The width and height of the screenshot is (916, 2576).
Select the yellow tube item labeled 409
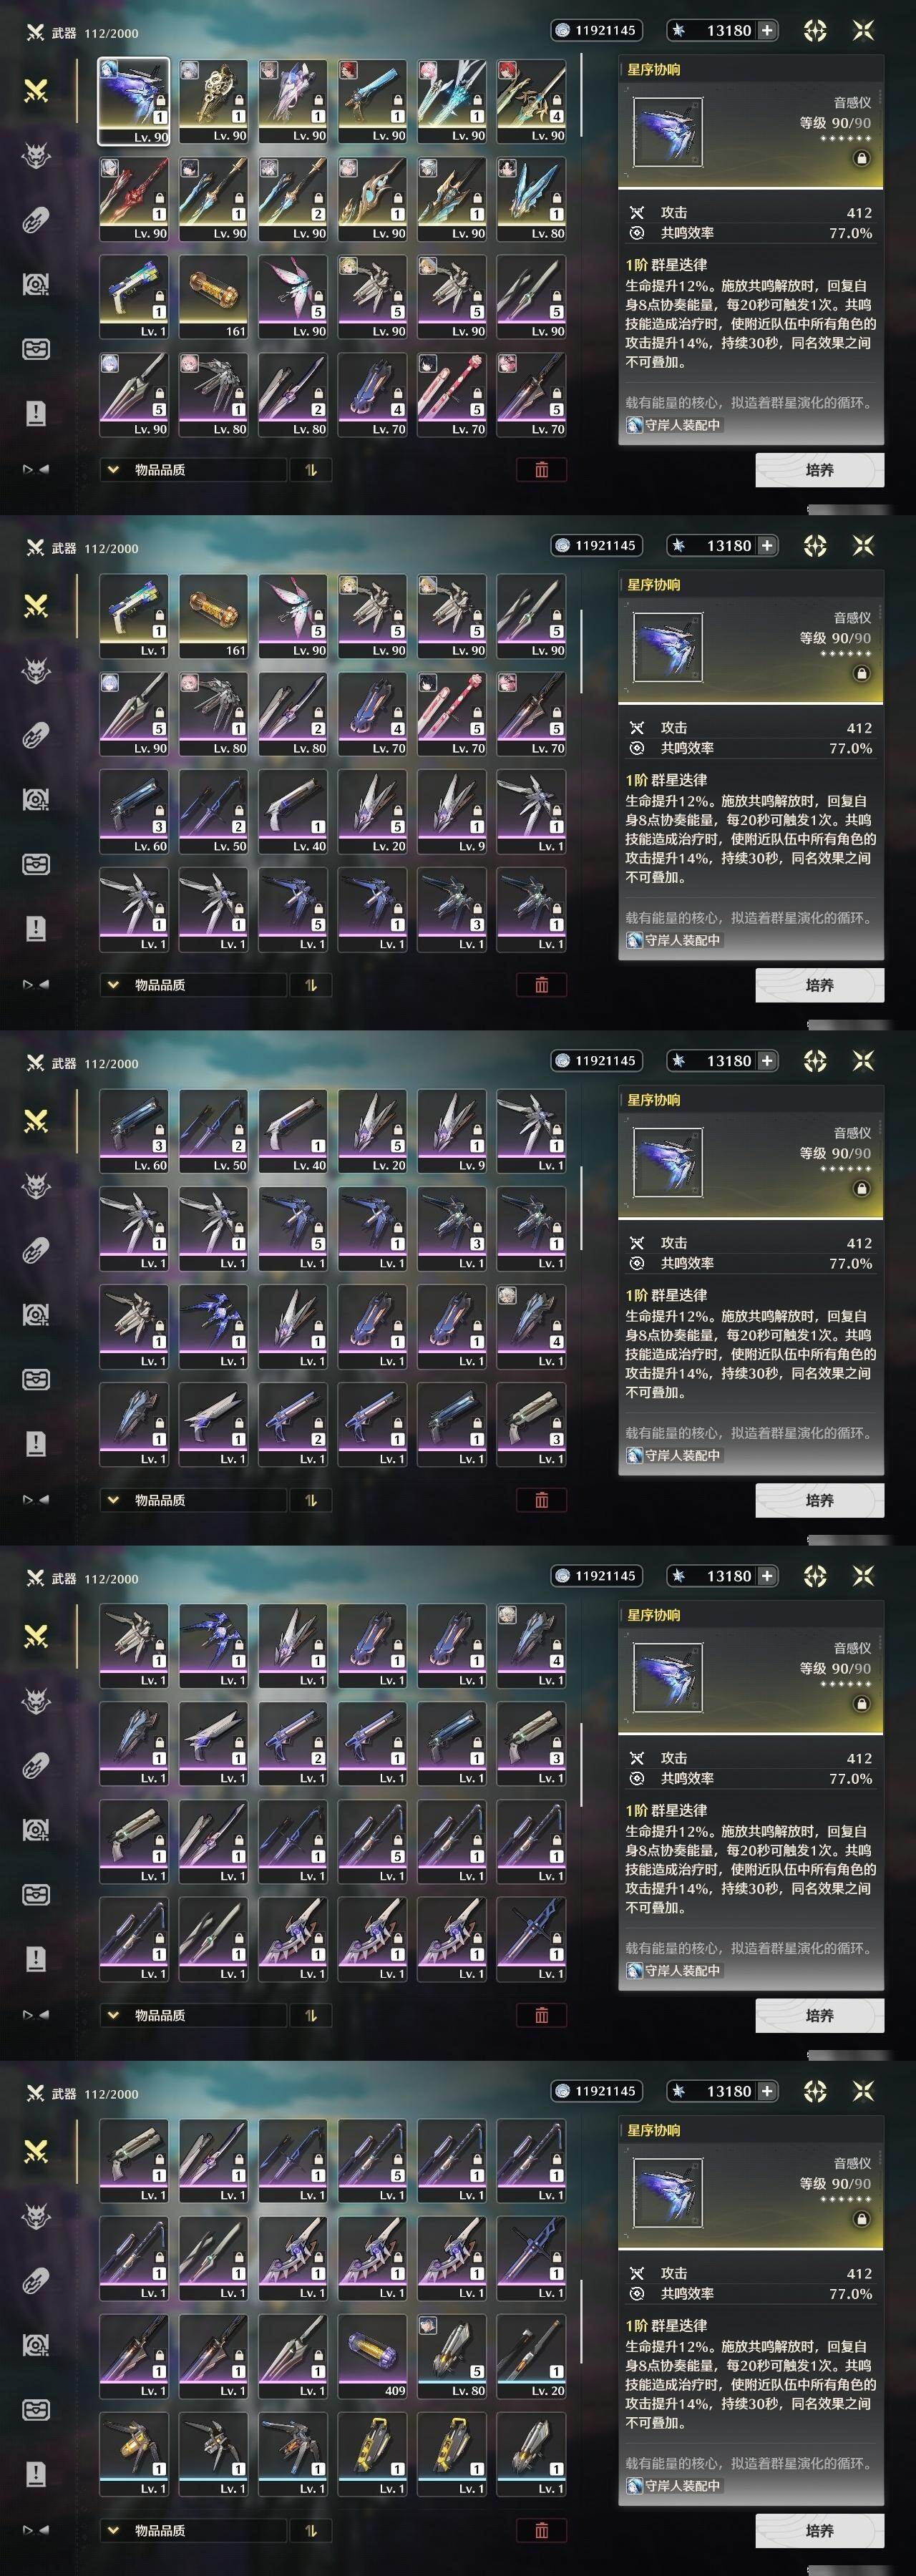click(372, 2356)
